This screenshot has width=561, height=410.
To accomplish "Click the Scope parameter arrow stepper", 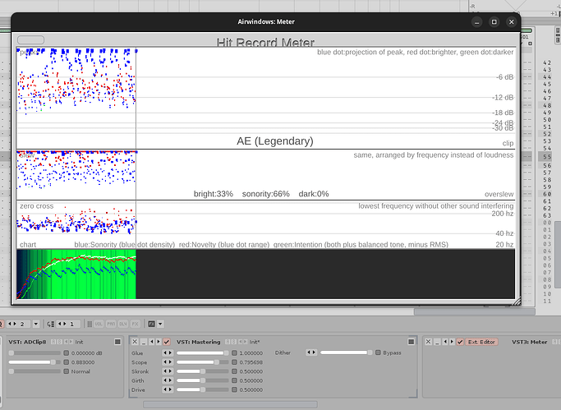I will pyautogui.click(x=168, y=362).
